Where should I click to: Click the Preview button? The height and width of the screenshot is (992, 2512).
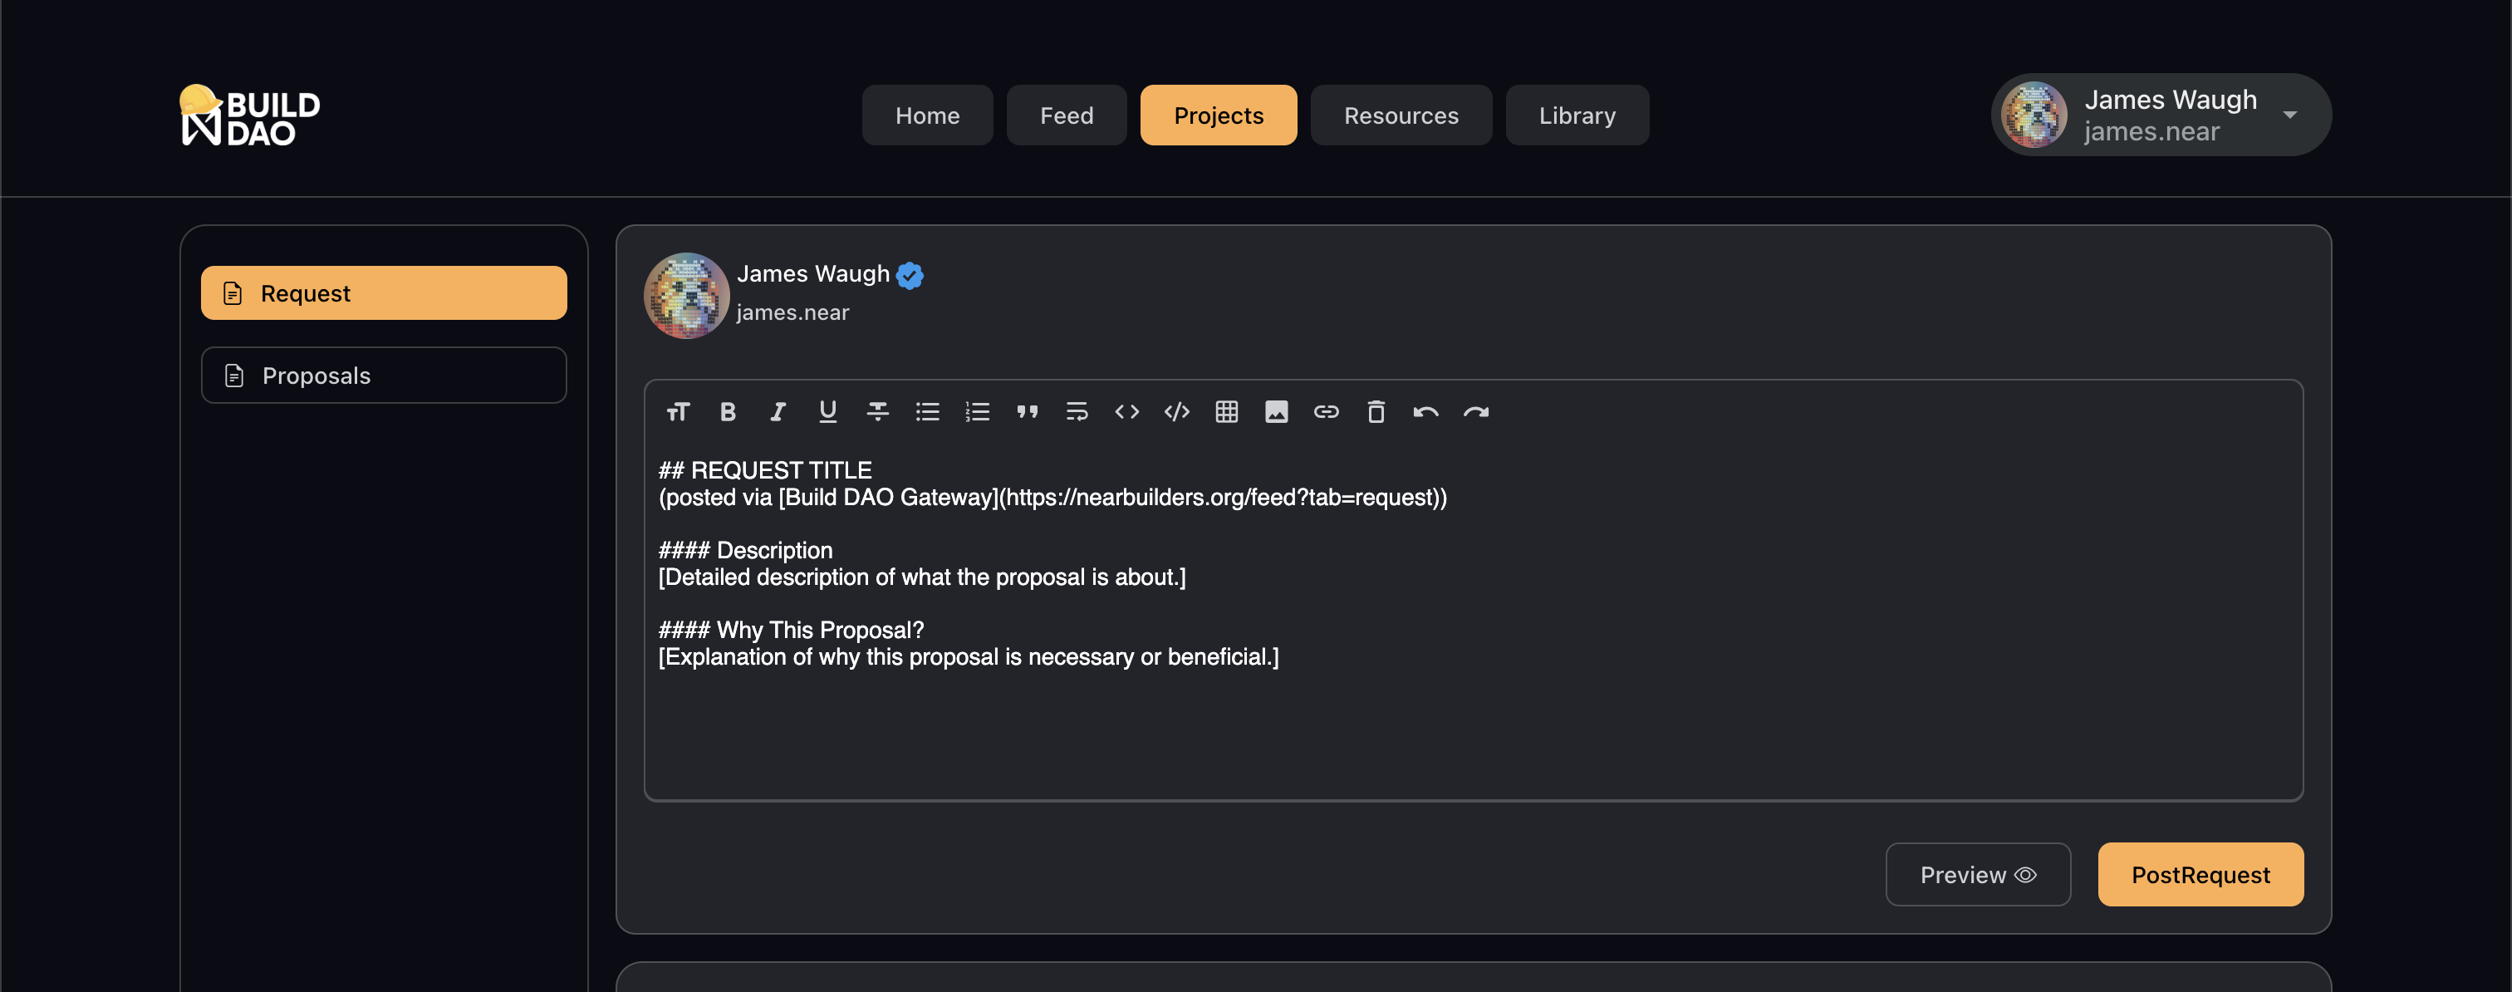coord(1978,874)
